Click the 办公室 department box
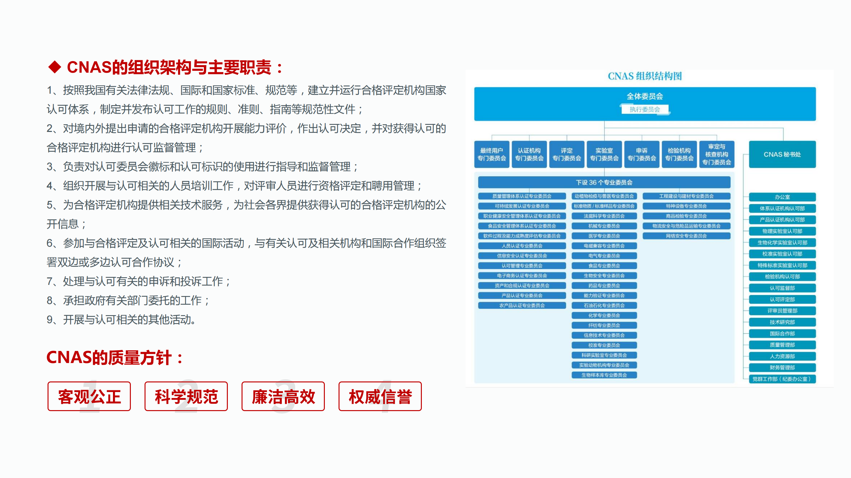 (x=782, y=197)
